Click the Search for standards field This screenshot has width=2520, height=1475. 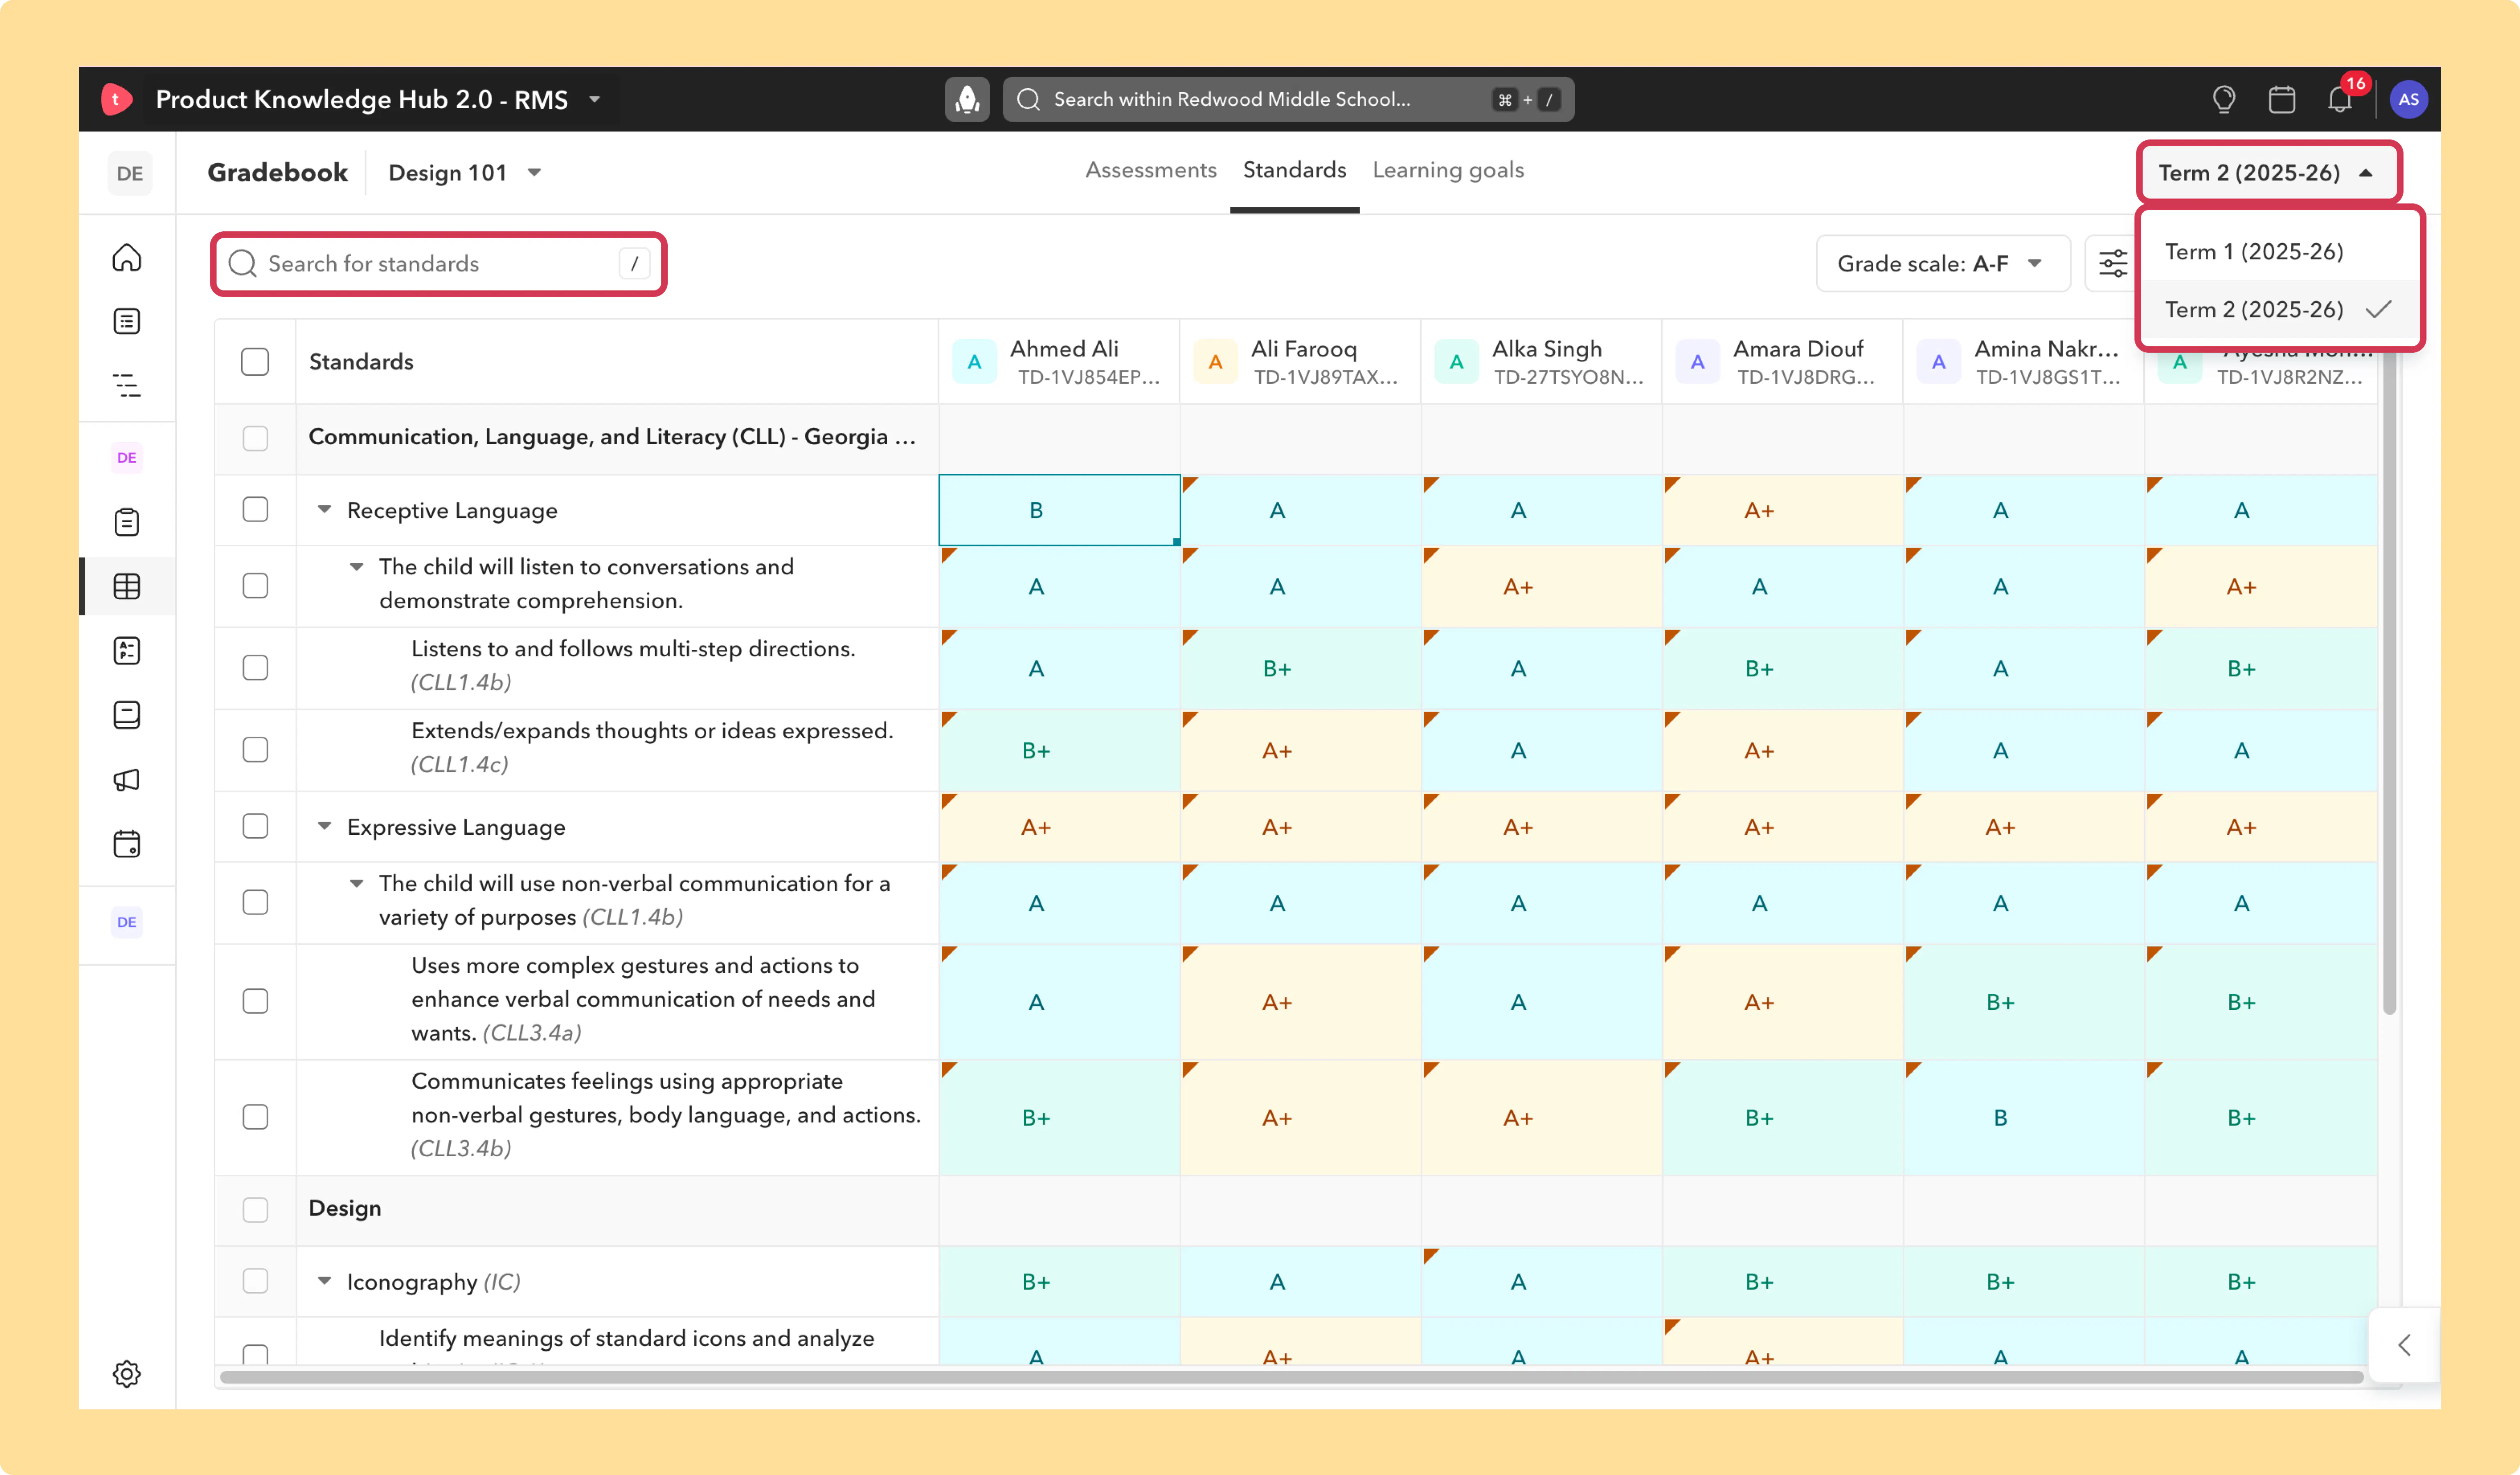pos(438,263)
